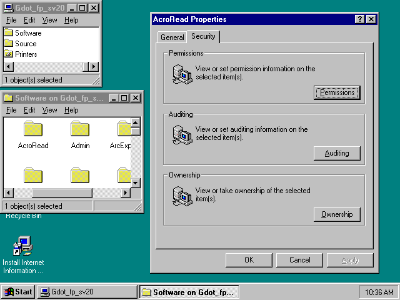Viewport: 400px width, 300px height.
Task: Click scroll right arrow in Software window
Action: click(125, 193)
